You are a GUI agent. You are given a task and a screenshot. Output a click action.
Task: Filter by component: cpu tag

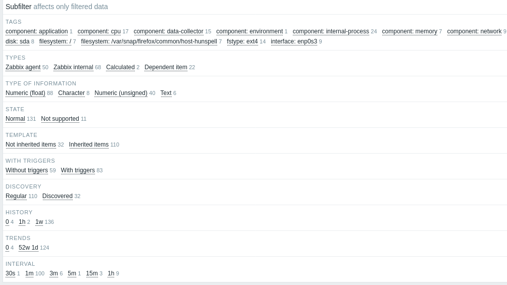[99, 31]
